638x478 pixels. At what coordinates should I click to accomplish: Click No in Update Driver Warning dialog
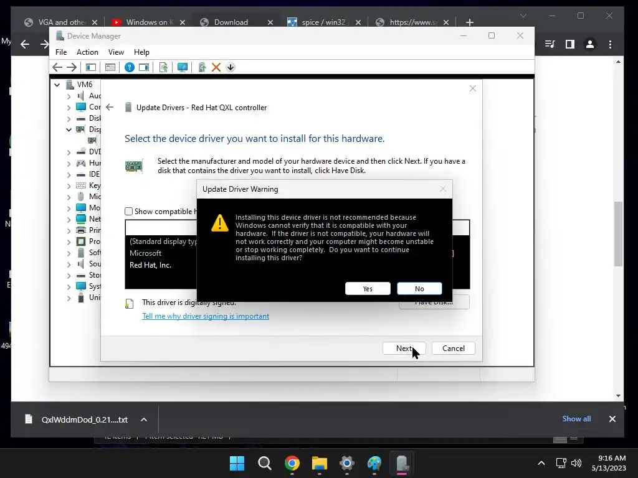click(x=419, y=289)
